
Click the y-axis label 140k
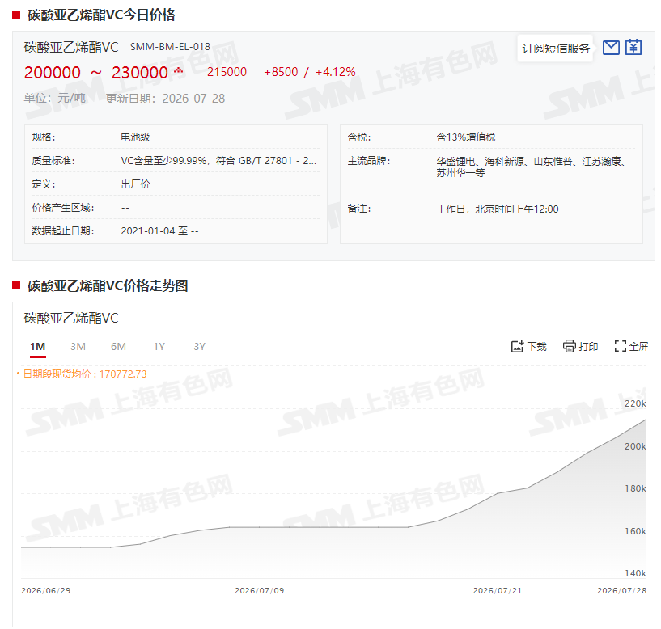635,573
